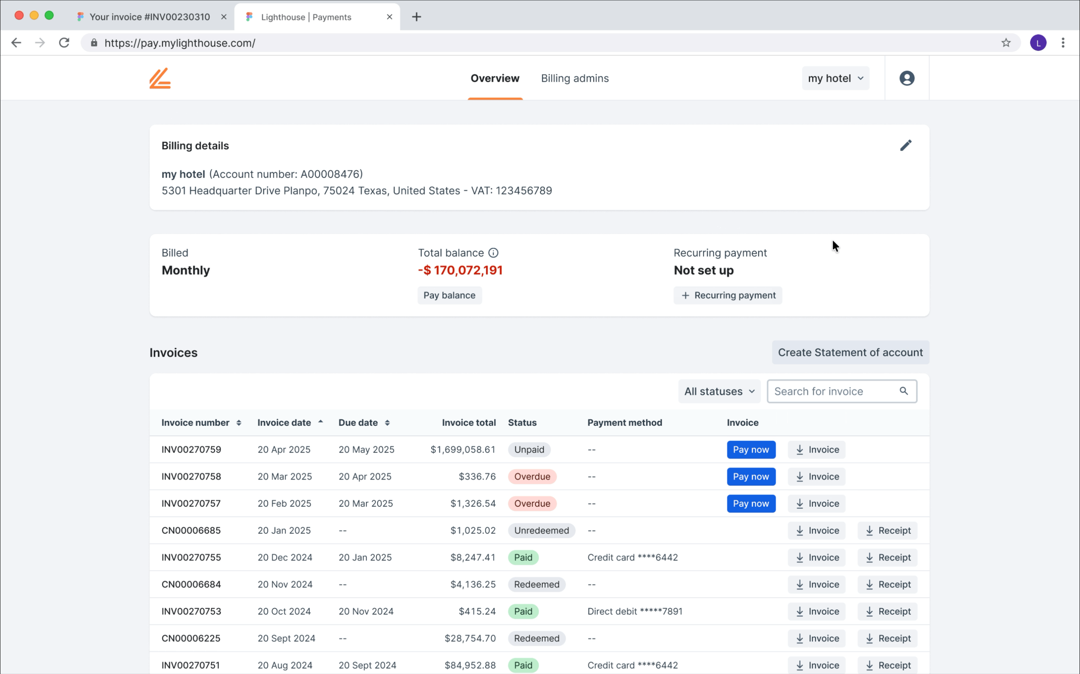Open the my hotel account dropdown
This screenshot has height=674, width=1080.
(x=835, y=78)
